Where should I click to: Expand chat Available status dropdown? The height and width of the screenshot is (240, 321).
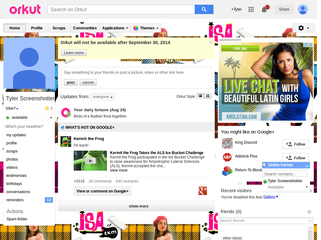click(x=307, y=187)
